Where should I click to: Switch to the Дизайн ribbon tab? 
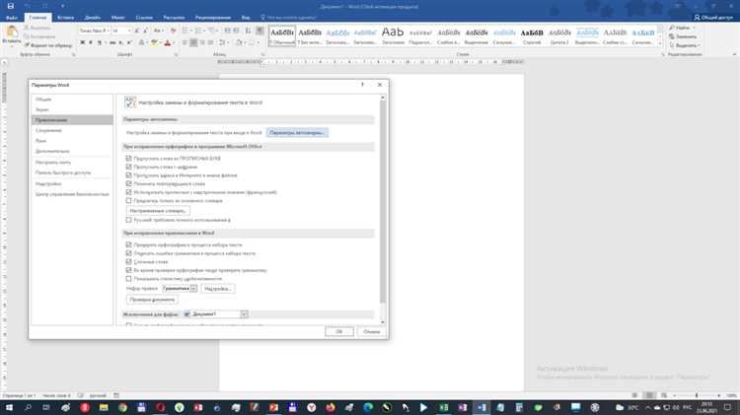coord(93,18)
